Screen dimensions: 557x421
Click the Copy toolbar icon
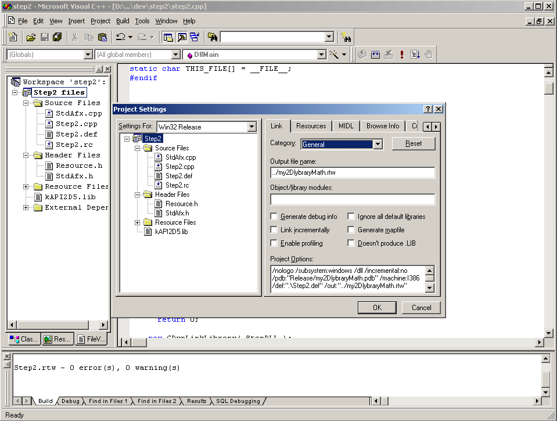(x=89, y=37)
